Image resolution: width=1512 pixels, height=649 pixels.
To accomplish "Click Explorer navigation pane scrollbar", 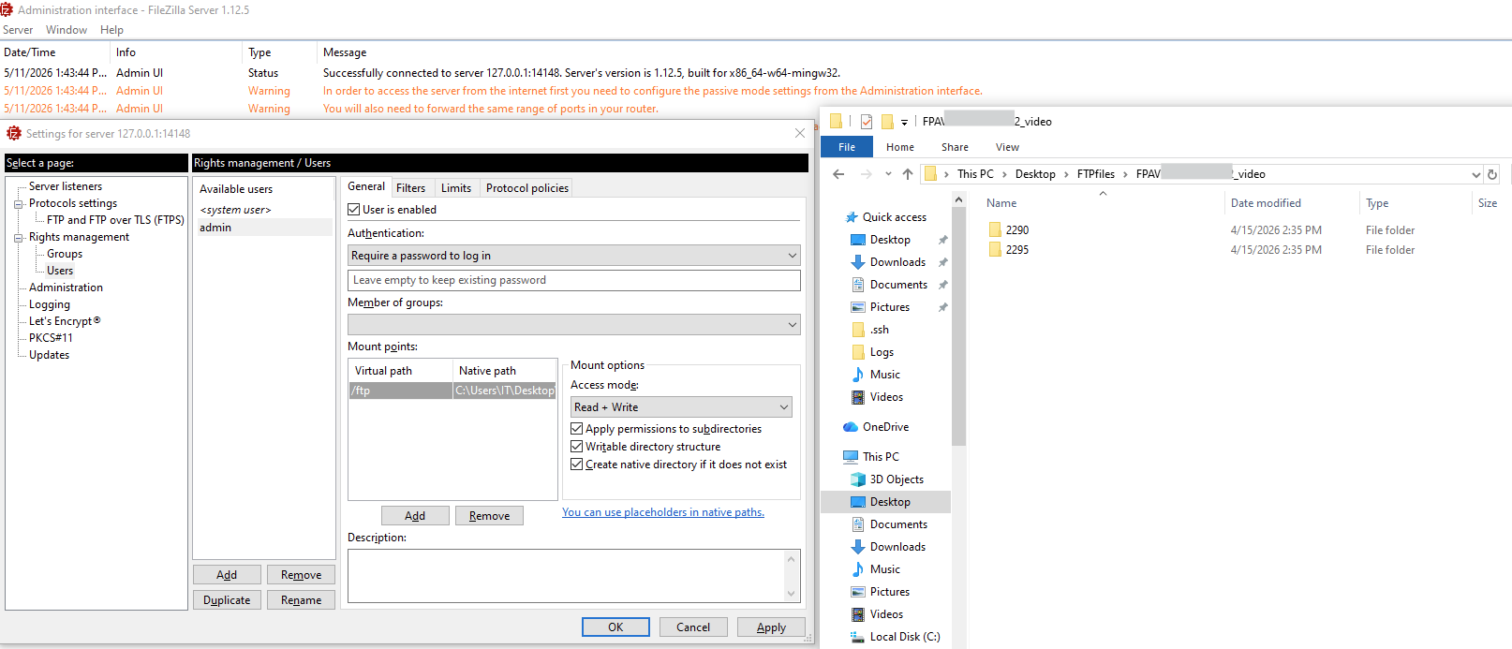I will [958, 328].
